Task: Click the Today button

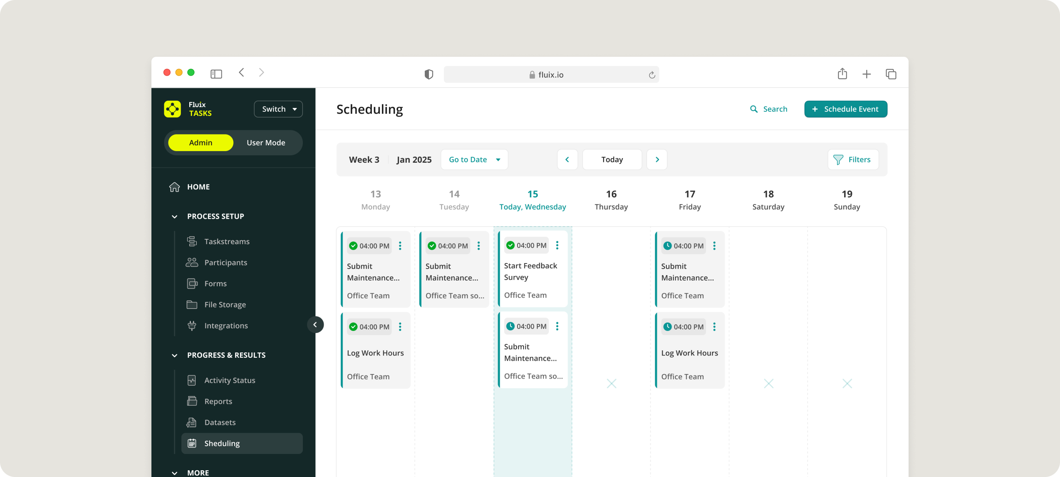Action: 612,160
